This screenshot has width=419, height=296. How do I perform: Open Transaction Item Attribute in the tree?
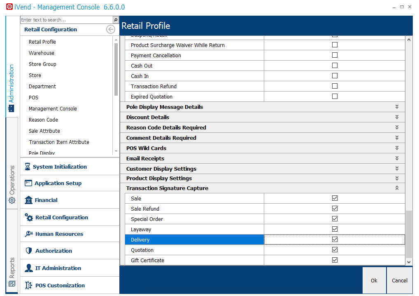(x=59, y=142)
